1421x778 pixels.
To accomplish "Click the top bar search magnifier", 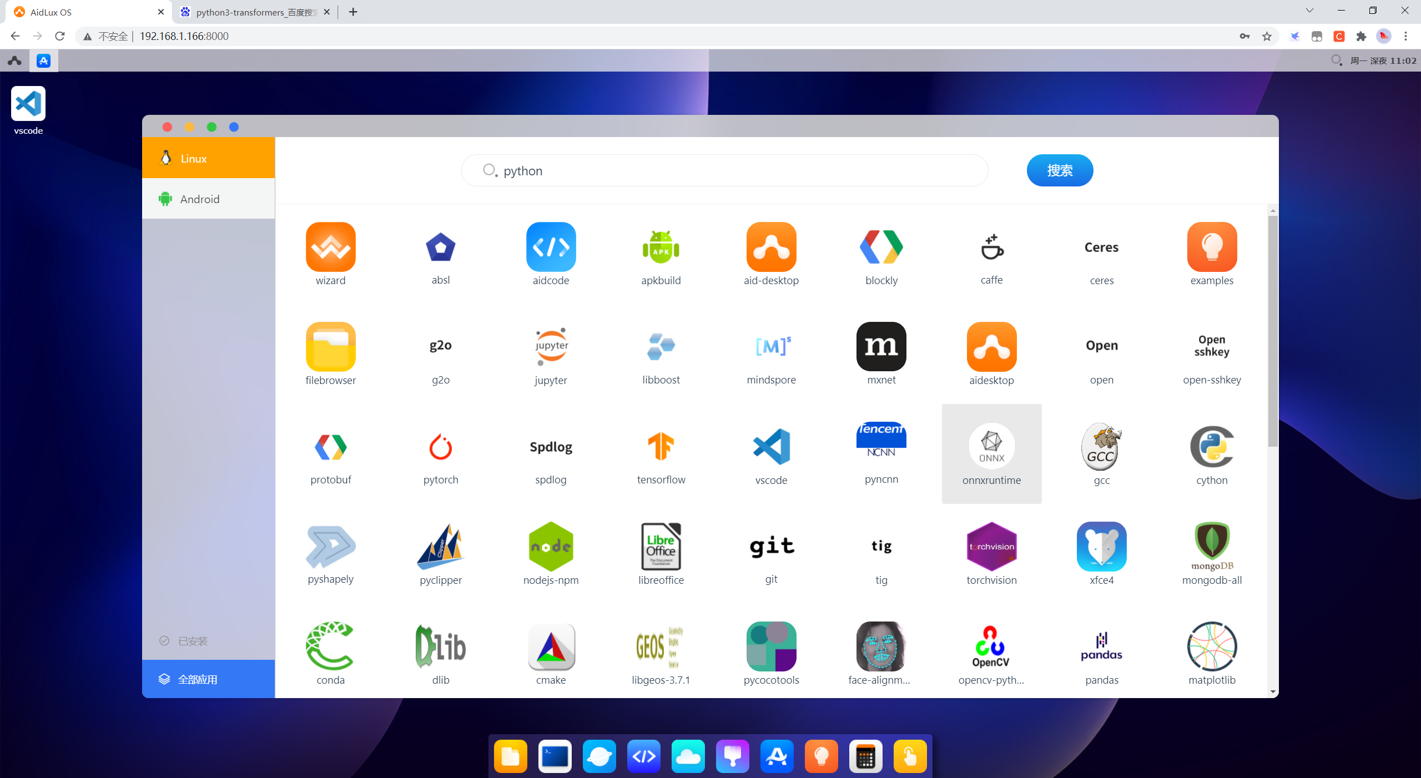I will [x=1337, y=60].
